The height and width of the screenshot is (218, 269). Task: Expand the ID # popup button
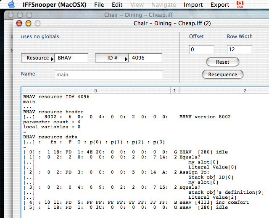click(x=111, y=58)
